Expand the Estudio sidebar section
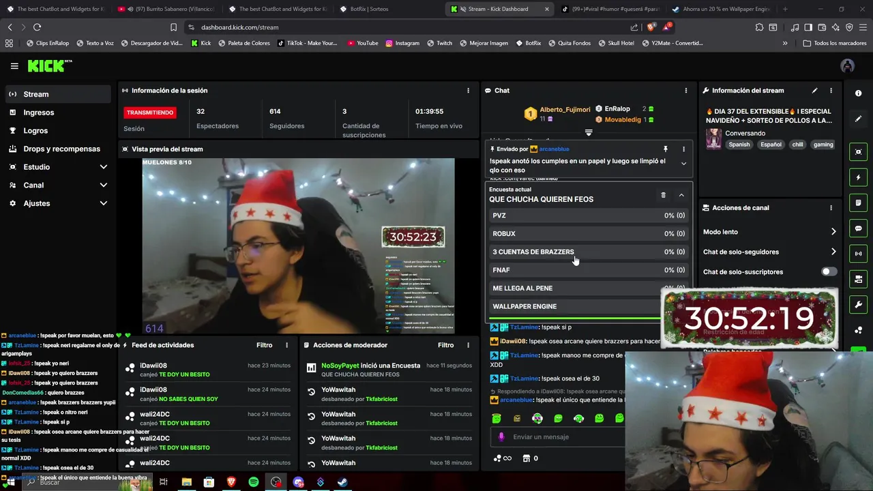 pos(103,167)
